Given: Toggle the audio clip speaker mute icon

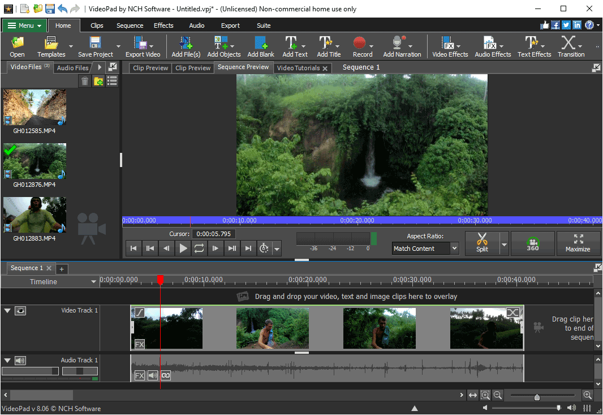Looking at the screenshot, I should [x=153, y=375].
